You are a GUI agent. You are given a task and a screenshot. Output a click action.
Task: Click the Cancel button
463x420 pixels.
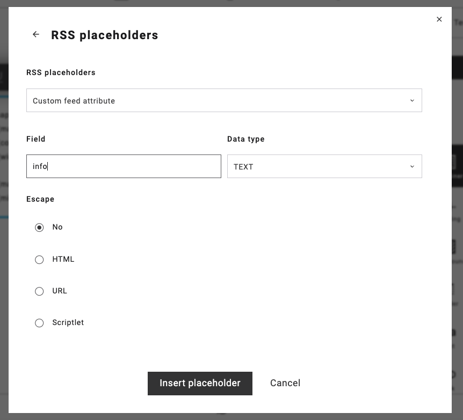(285, 383)
